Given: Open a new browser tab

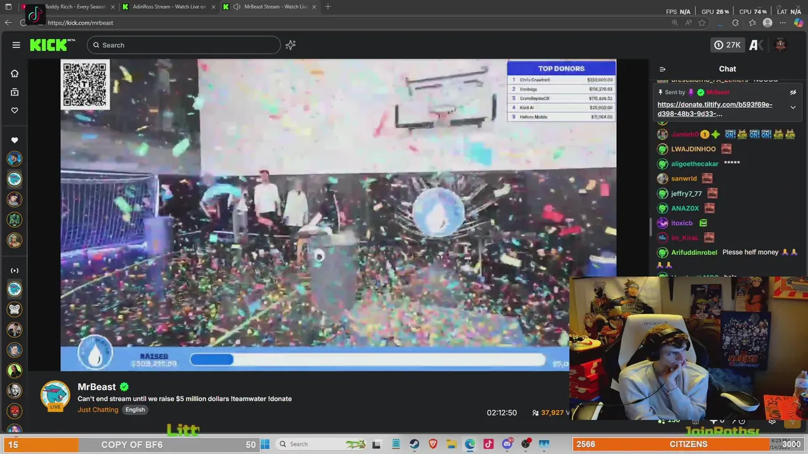Looking at the screenshot, I should coord(328,7).
